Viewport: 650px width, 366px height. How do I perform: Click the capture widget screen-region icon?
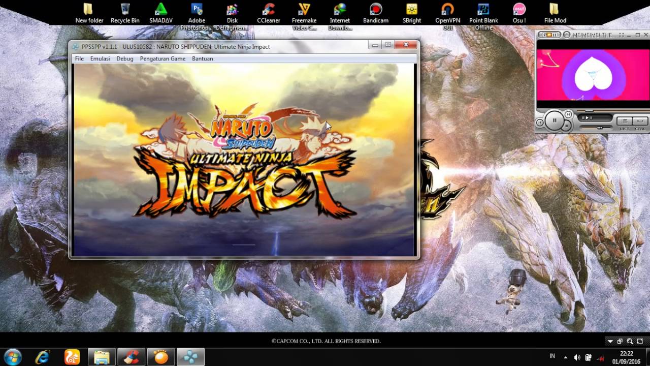[640, 341]
